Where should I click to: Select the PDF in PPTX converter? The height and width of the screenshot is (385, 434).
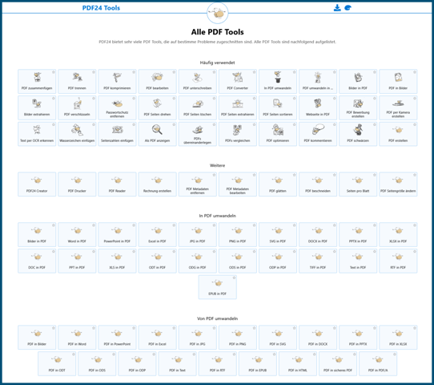[x=358, y=338]
